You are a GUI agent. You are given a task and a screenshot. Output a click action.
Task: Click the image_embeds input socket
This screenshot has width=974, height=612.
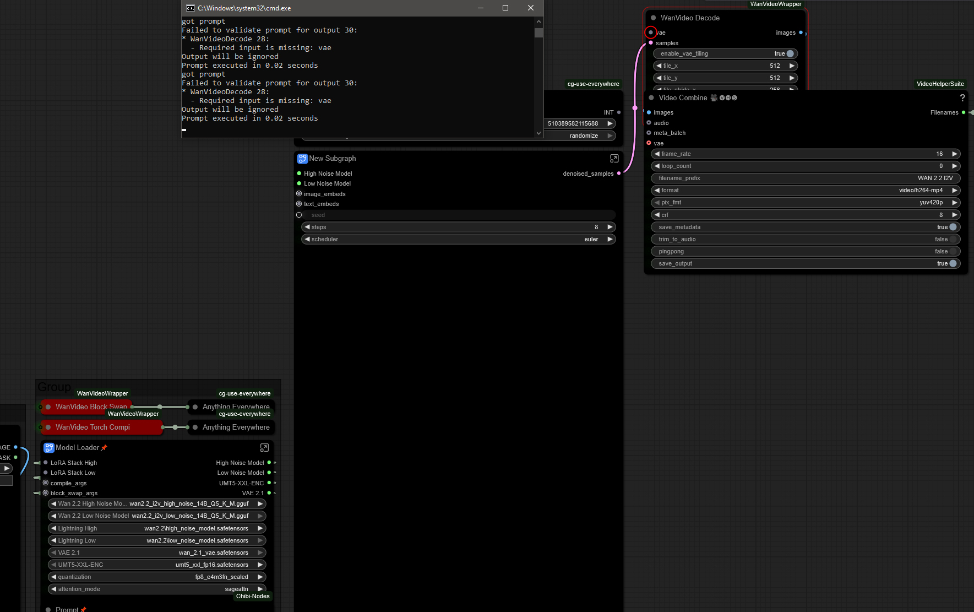(x=299, y=194)
